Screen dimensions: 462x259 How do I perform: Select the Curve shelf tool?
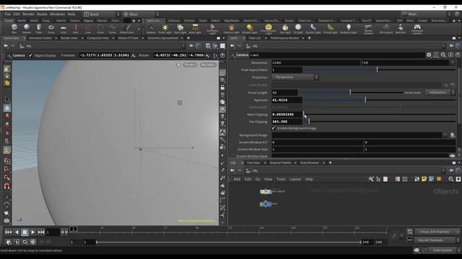(x=113, y=29)
